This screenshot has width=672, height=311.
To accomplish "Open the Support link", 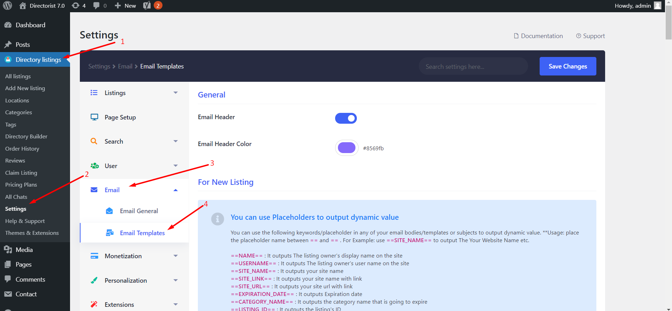I will 590,36.
